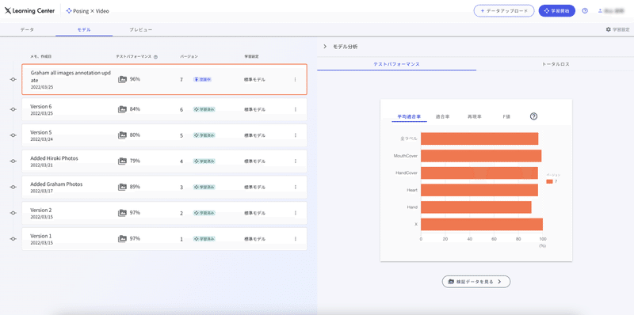
Task: Select the トータルロス analysis tab
Action: 556,64
